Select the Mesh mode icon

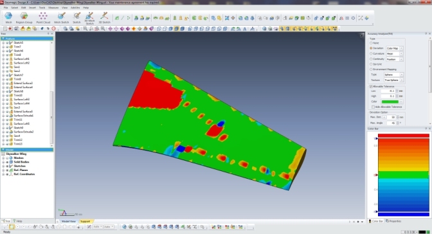(8, 16)
